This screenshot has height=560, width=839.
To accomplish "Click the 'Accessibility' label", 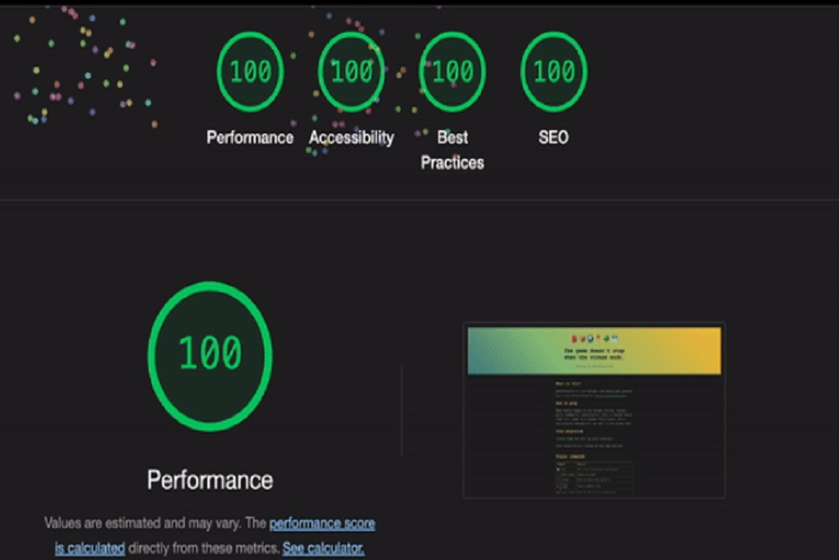I will [x=351, y=138].
